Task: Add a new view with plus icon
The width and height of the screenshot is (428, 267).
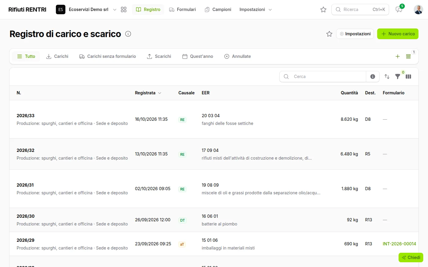Action: click(x=398, y=56)
